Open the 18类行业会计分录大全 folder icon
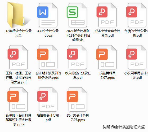 click(x=16, y=15)
